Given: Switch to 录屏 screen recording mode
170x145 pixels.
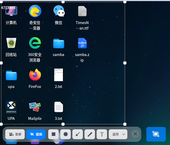Looking at the screenshot, I should (x=15, y=134).
